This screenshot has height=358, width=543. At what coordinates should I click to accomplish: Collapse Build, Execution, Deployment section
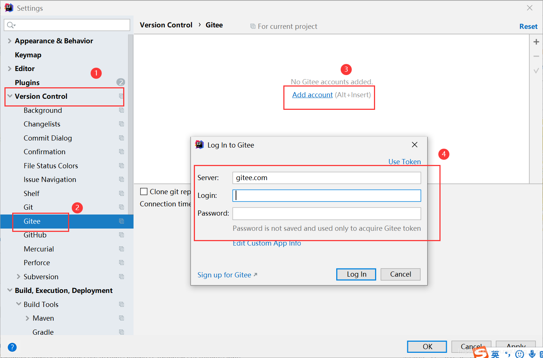(10, 290)
